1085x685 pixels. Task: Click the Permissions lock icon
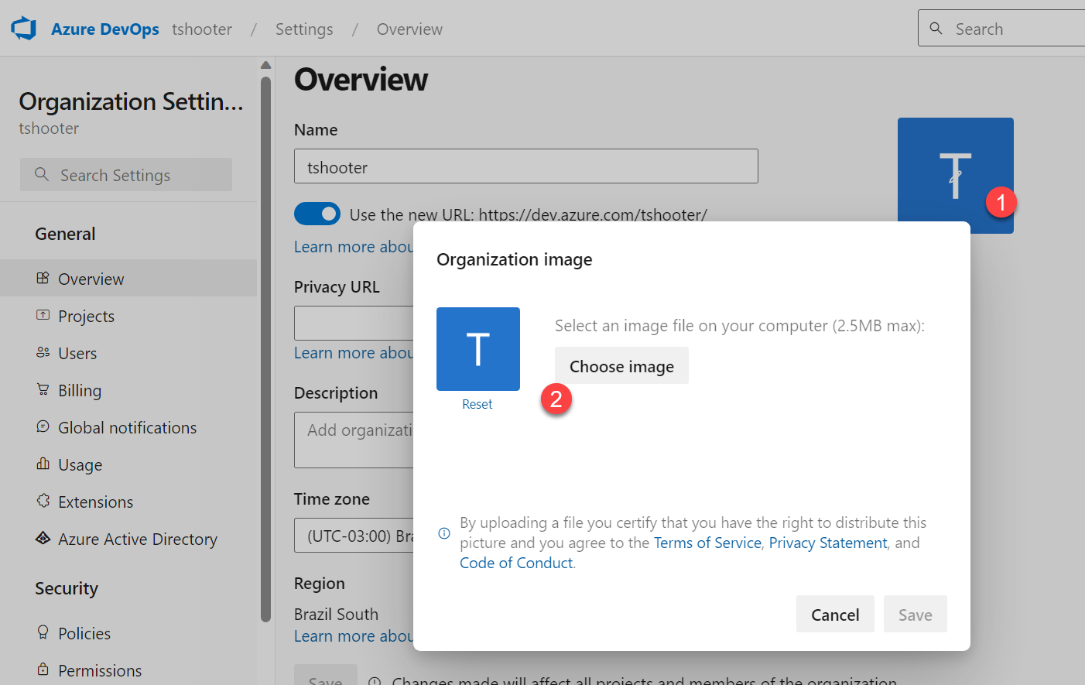click(43, 670)
